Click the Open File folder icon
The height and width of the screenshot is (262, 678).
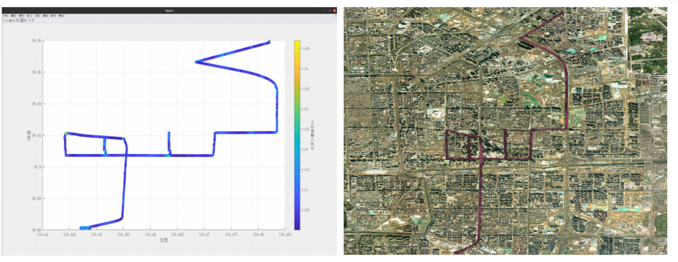(x=7, y=20)
